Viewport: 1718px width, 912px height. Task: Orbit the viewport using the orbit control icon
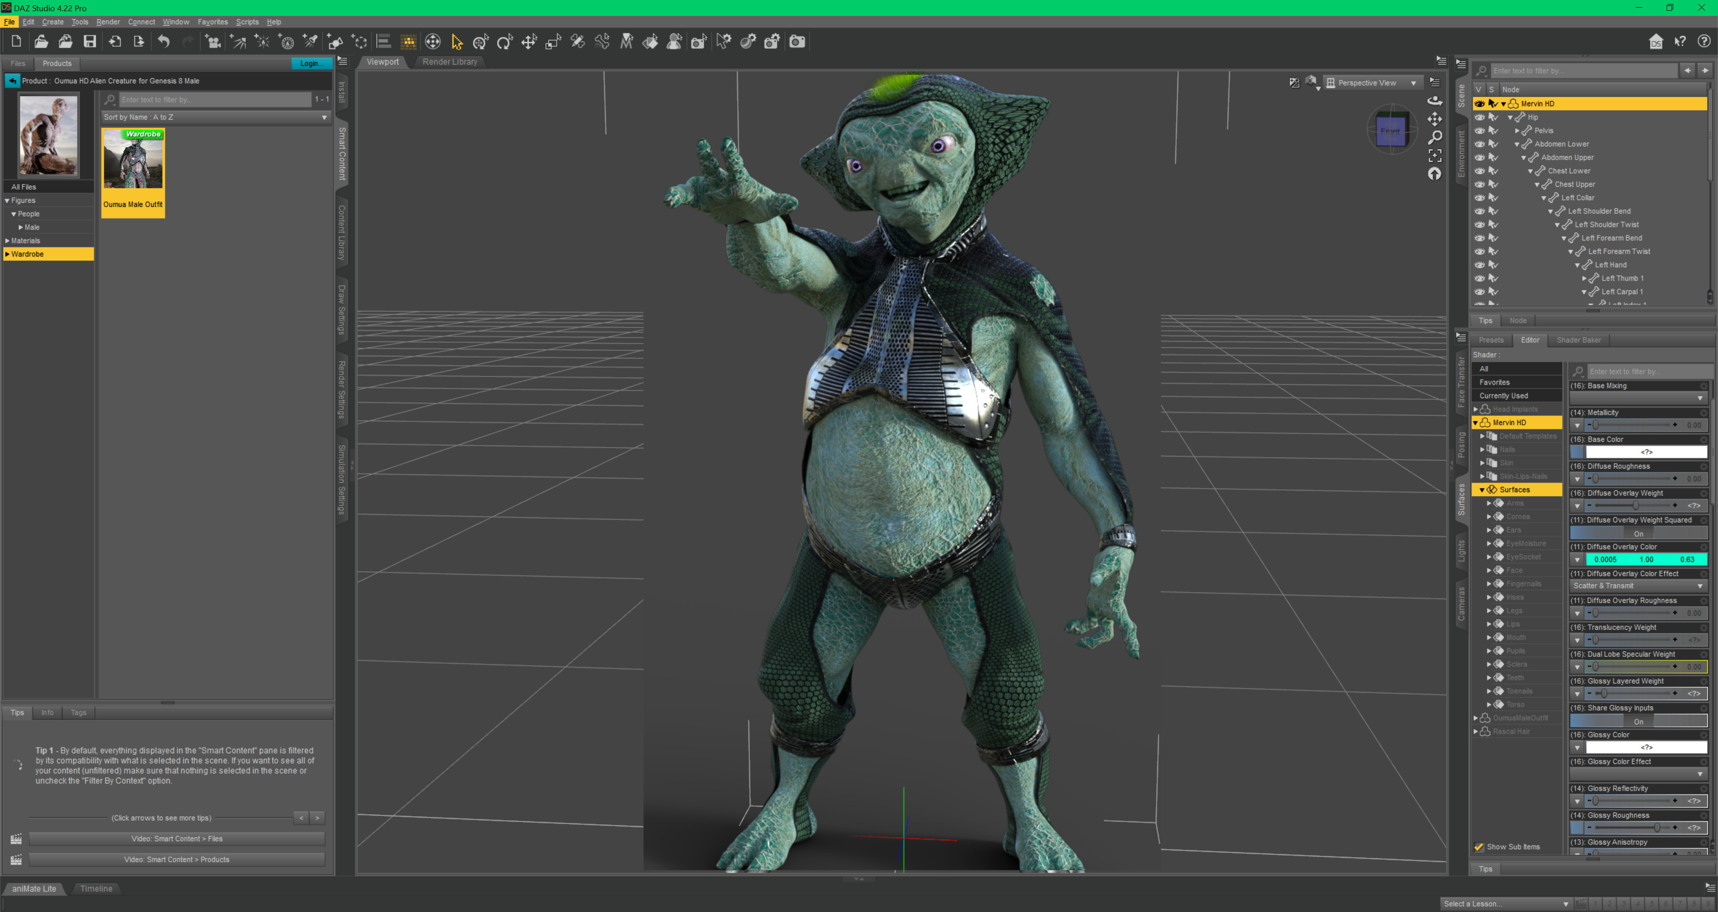tap(1434, 100)
